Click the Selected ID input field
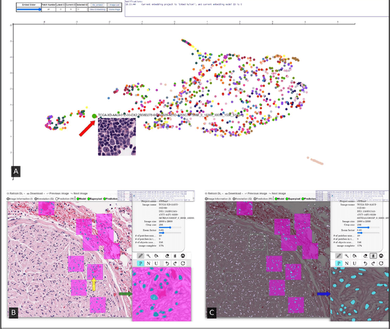Image resolution: width=390 pixels, height=329 pixels. click(82, 10)
